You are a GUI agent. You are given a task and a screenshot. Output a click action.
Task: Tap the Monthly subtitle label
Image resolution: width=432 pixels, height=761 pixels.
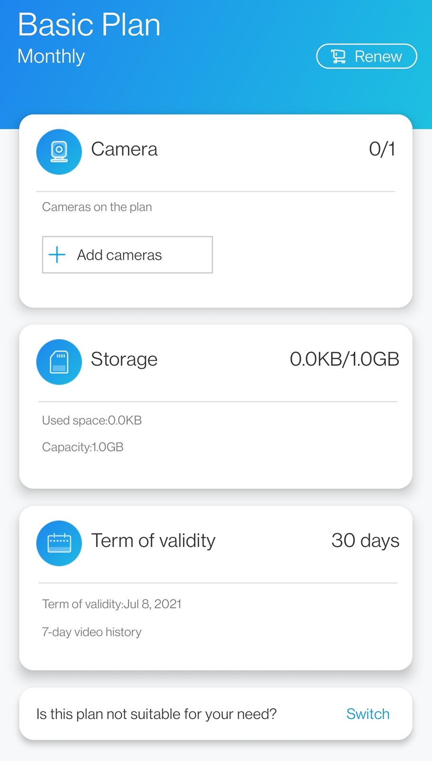tap(51, 57)
